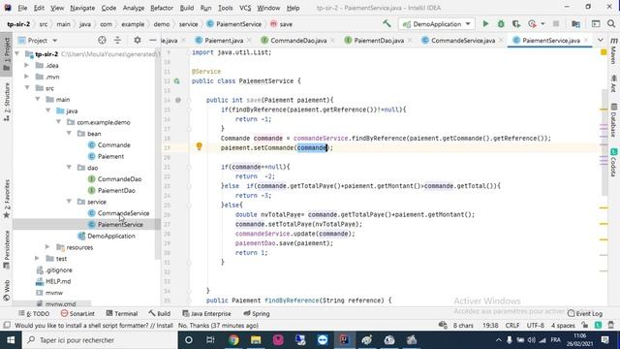Click the save method breadcrumb
The width and height of the screenshot is (620, 349).
(286, 24)
